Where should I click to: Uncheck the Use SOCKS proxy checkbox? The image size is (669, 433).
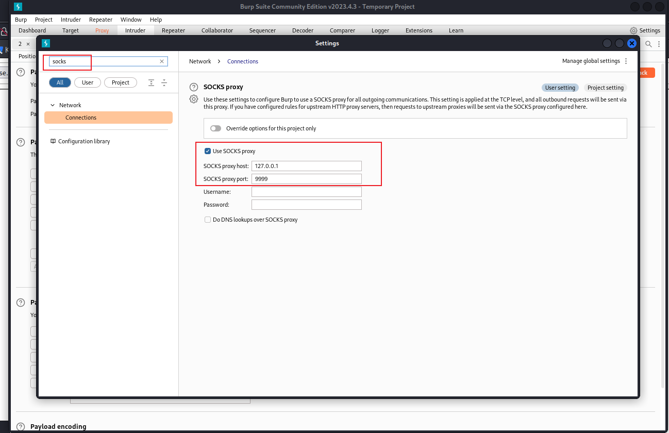[x=208, y=151]
